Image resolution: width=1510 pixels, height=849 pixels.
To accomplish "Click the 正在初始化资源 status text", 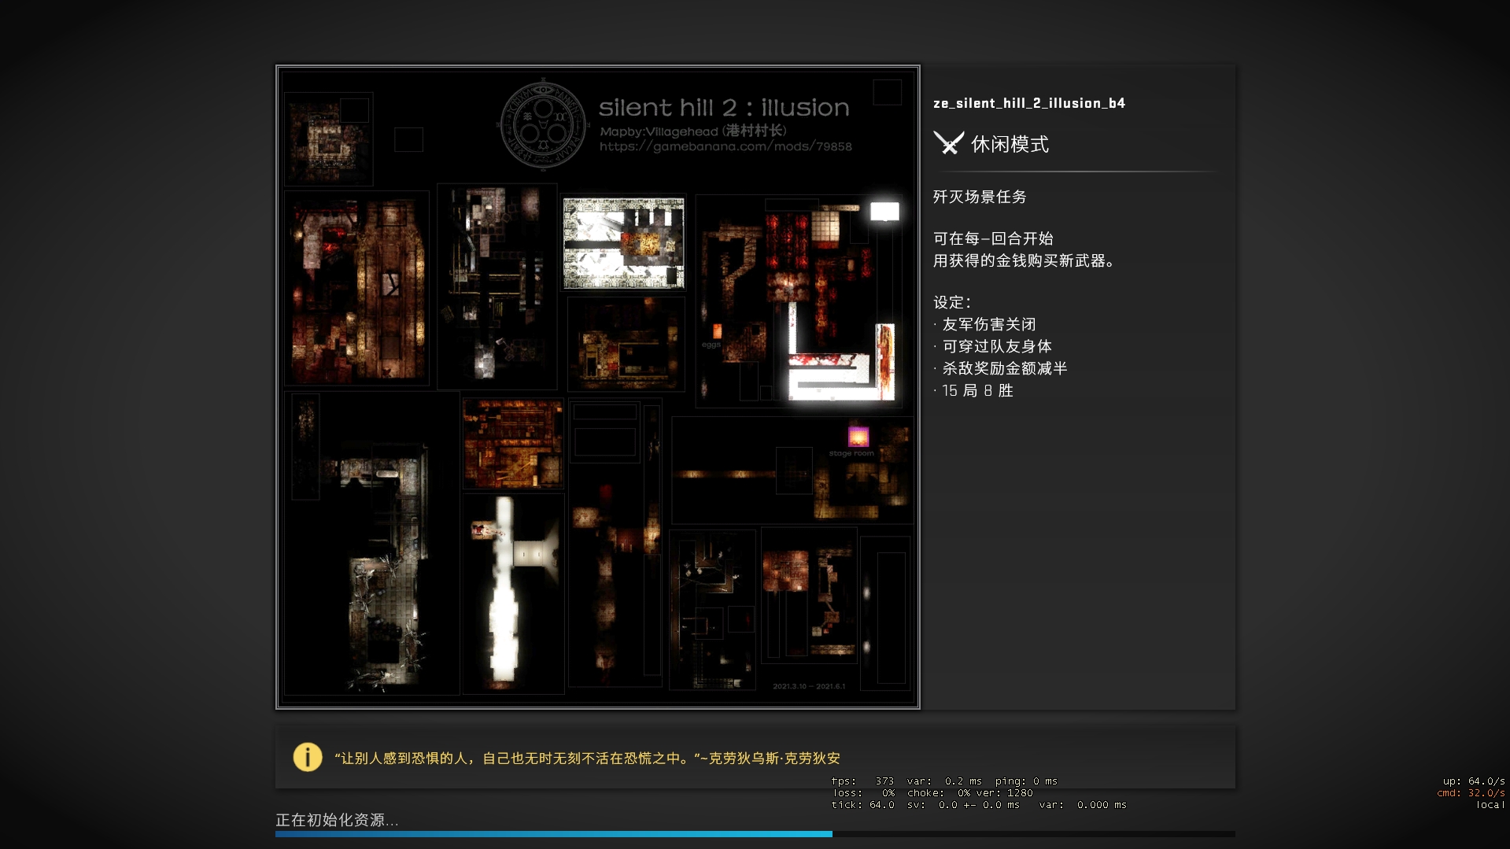I will [x=337, y=820].
